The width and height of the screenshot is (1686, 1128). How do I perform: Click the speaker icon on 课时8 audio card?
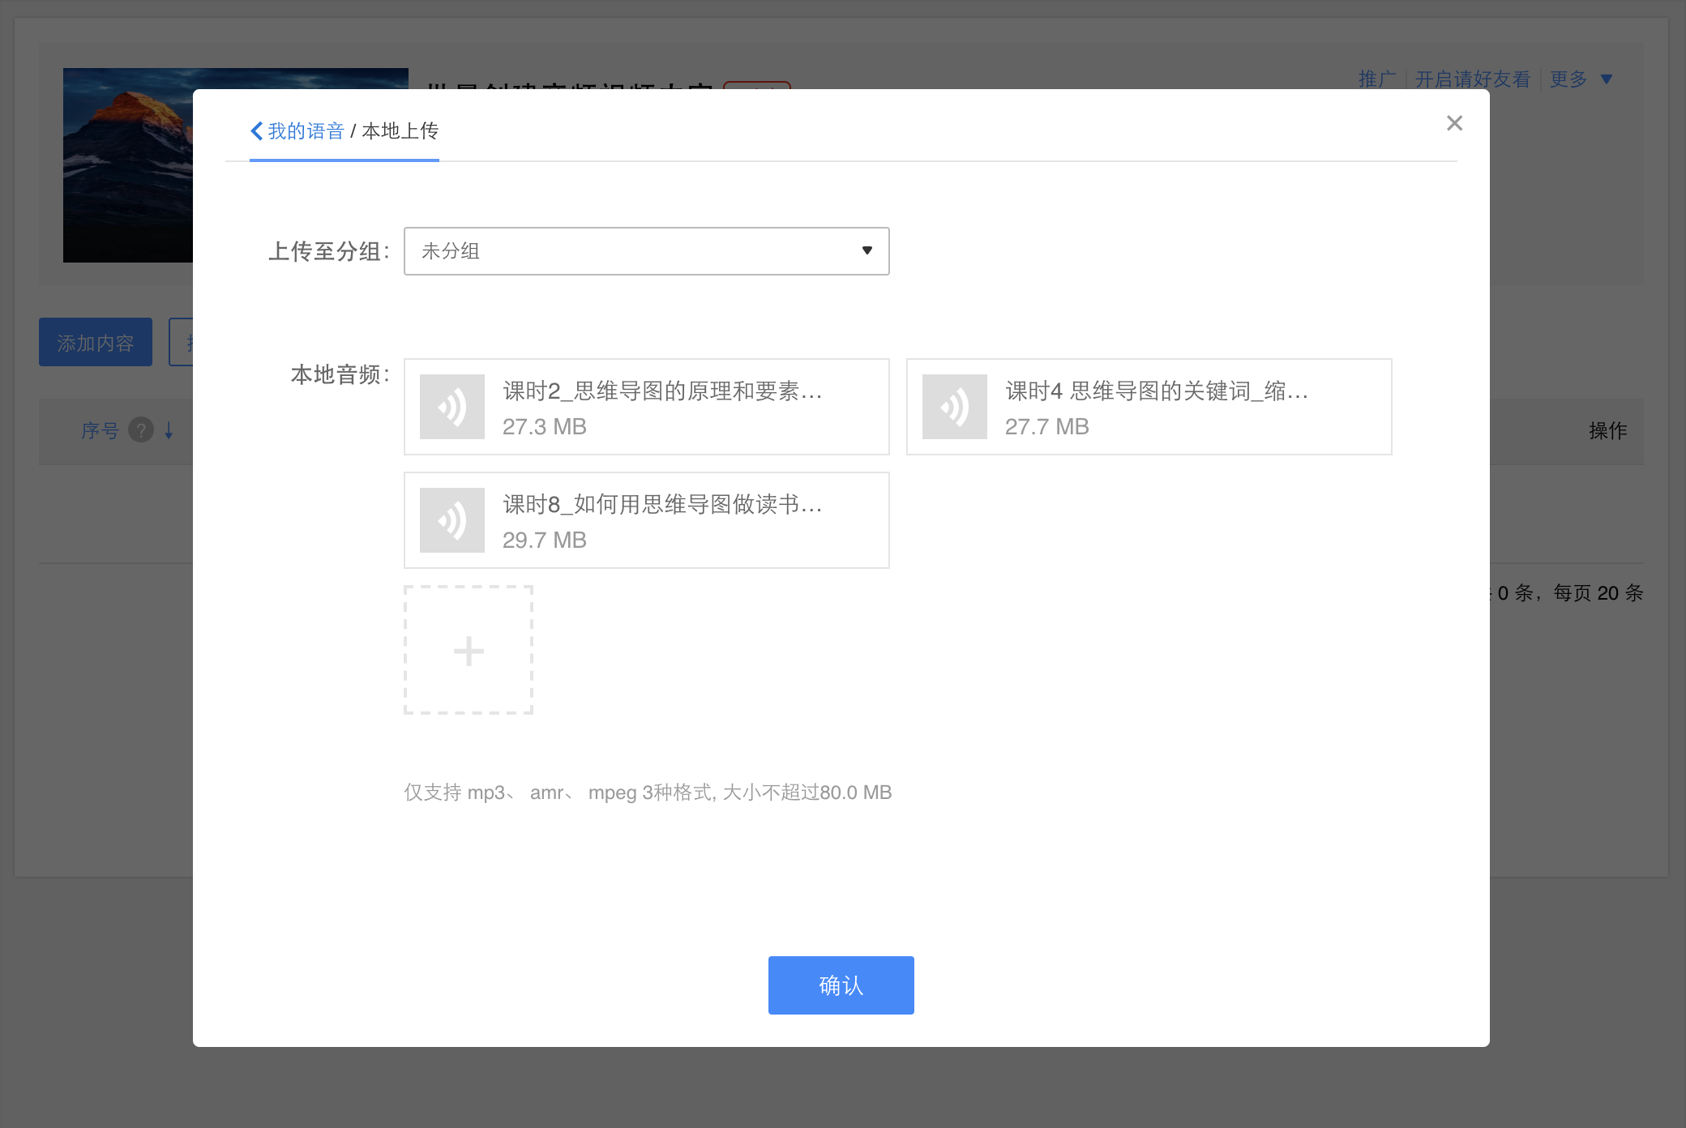click(451, 519)
